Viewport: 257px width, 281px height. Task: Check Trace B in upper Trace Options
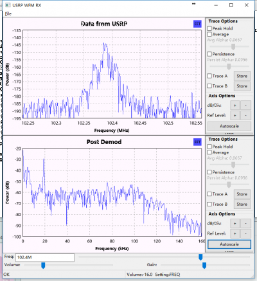coord(209,86)
